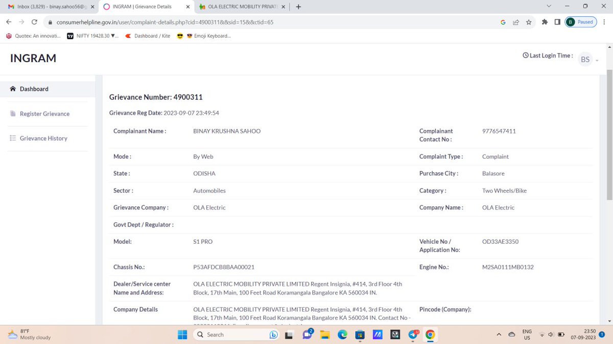Screen dimensions: 613x344
Task: Click the taskbar Search box
Action: tap(237, 334)
